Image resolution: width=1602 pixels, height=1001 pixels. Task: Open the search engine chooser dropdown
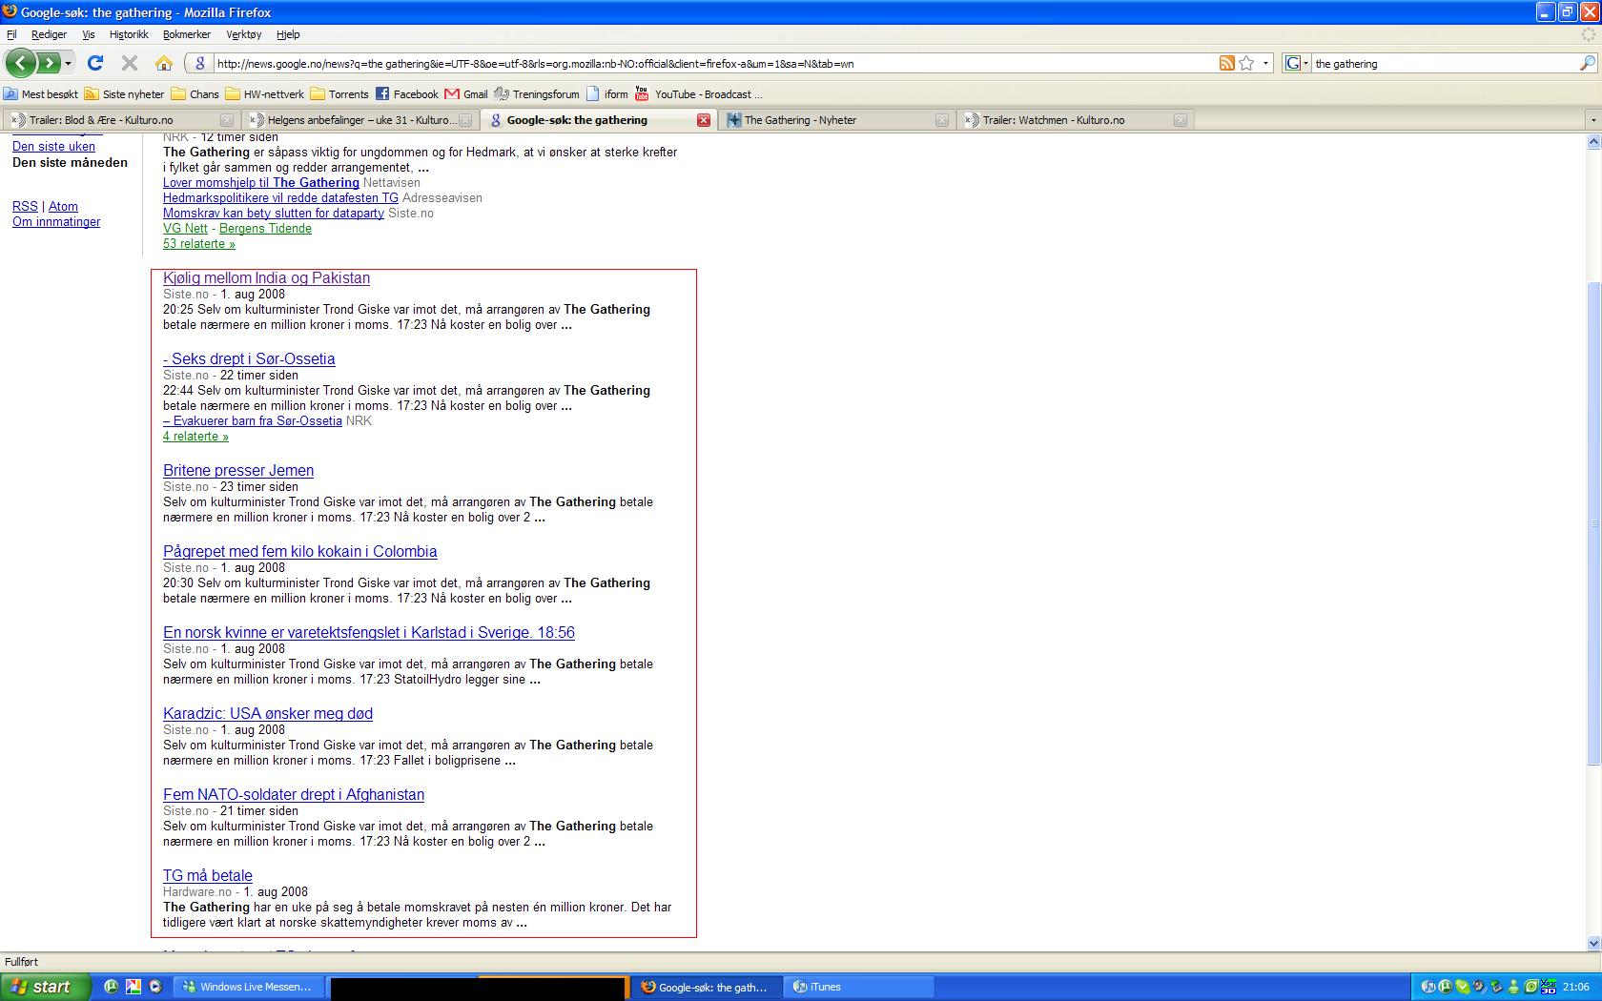tap(1296, 64)
